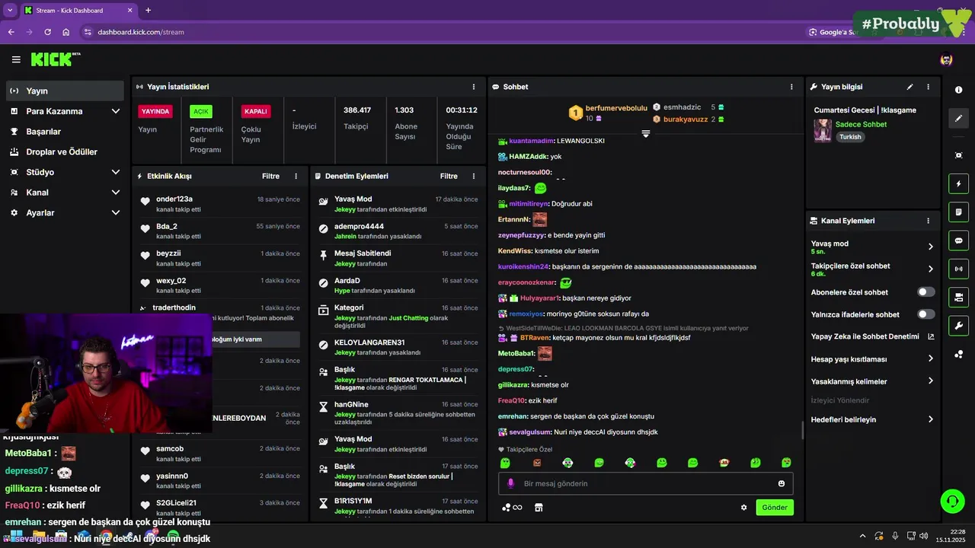Image resolution: width=975 pixels, height=548 pixels.
Task: Click the green Gönder button
Action: (775, 508)
